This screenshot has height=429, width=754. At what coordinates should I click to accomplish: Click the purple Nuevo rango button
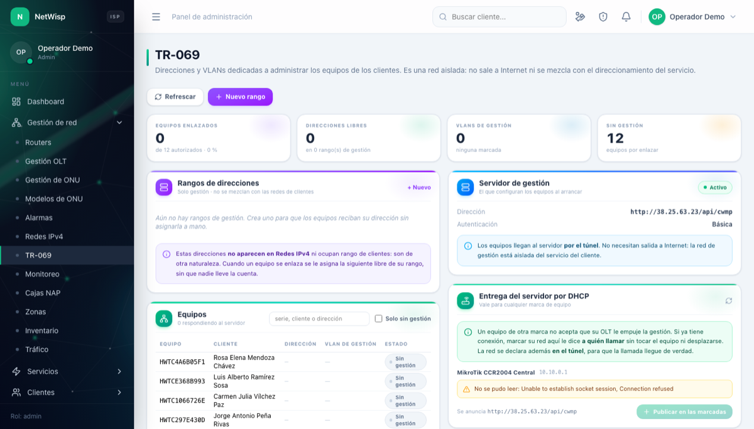click(x=240, y=97)
